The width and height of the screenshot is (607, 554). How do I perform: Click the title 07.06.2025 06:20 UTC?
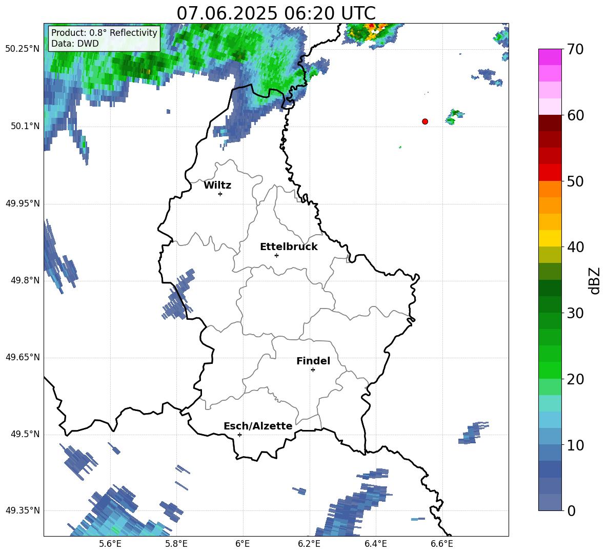pos(276,13)
